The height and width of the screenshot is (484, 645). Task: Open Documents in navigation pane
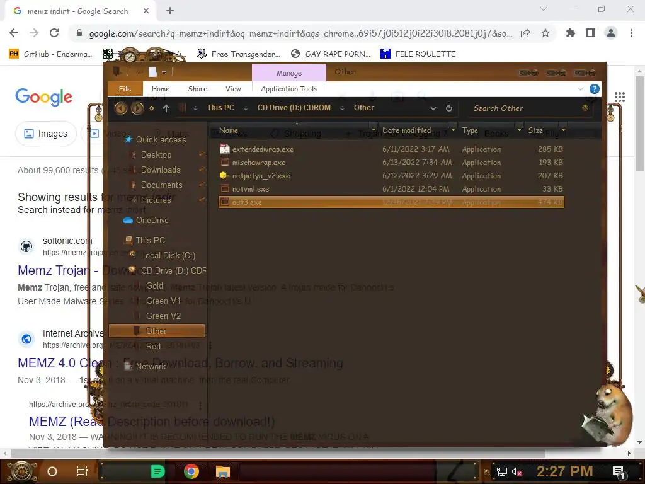coord(161,185)
